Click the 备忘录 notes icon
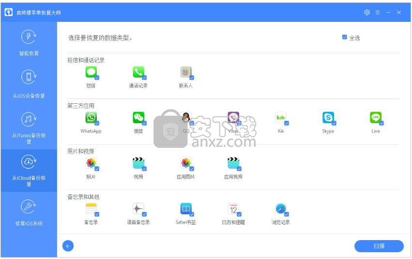Image resolution: width=412 pixels, height=259 pixels. pyautogui.click(x=91, y=209)
